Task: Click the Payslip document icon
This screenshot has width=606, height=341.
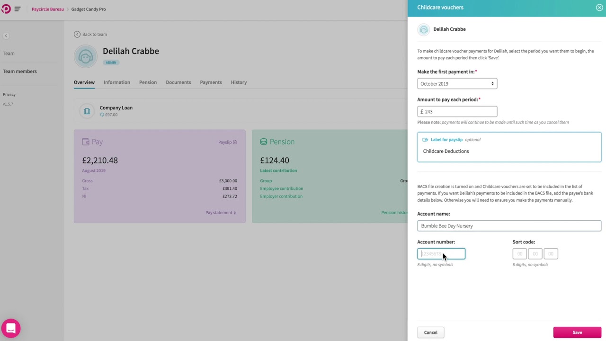Action: point(235,142)
